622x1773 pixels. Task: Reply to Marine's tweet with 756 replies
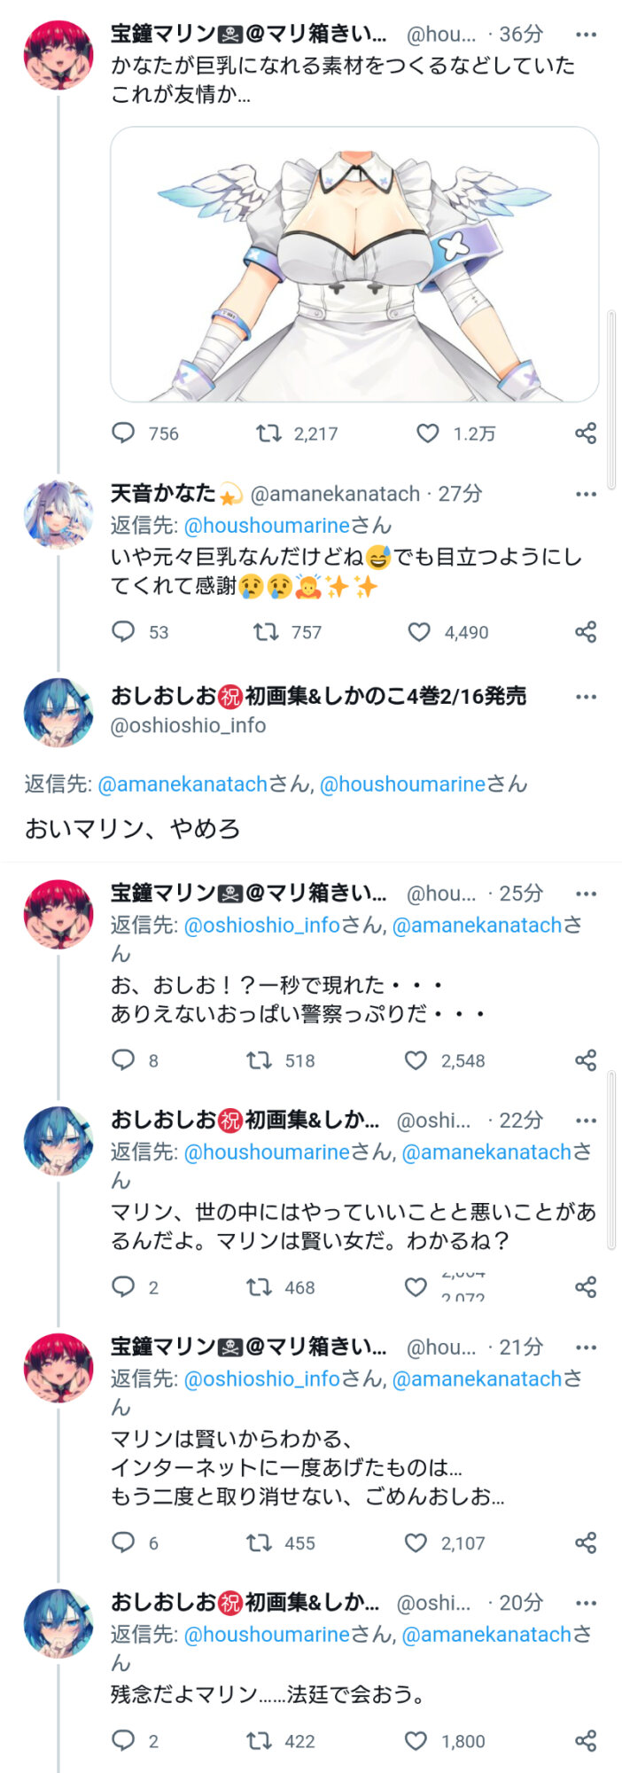click(123, 433)
